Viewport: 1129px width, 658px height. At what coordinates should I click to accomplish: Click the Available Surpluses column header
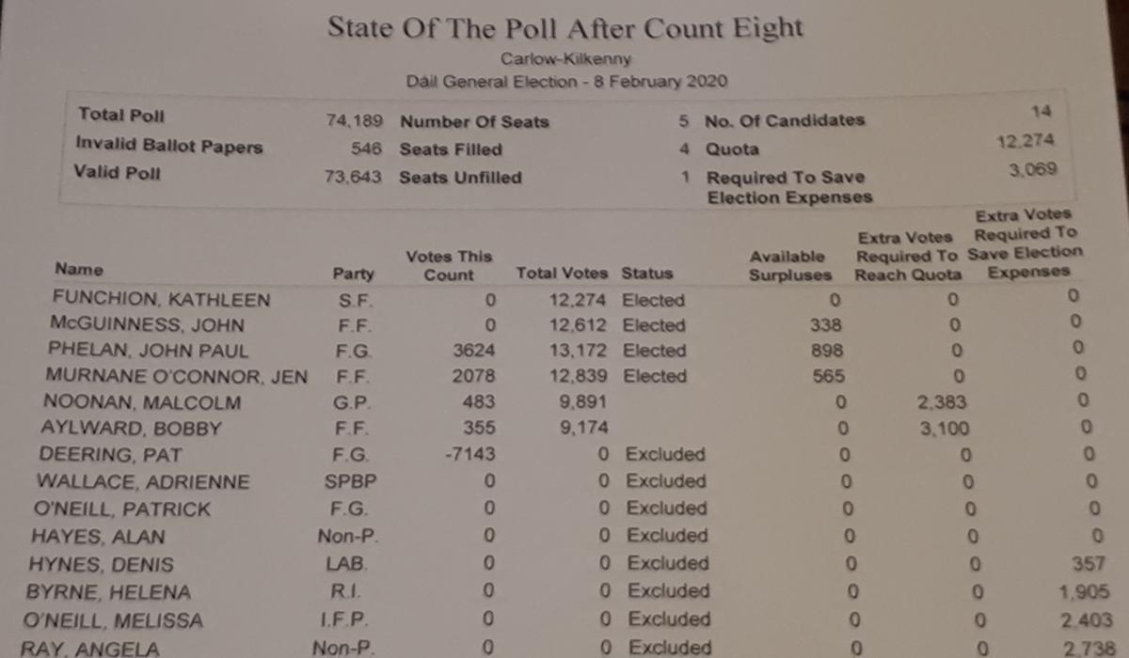tap(790, 265)
